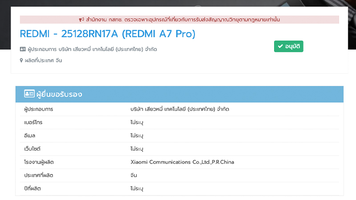Click the ผู้ประกอบการ label in the table
356x200 pixels.
point(39,109)
